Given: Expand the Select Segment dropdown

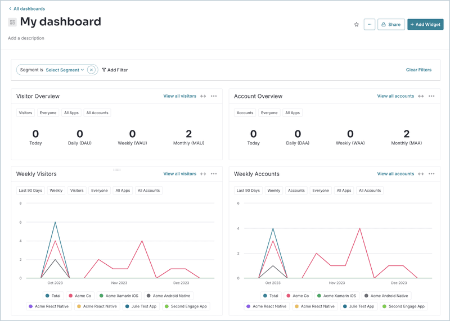Looking at the screenshot, I should tap(65, 70).
